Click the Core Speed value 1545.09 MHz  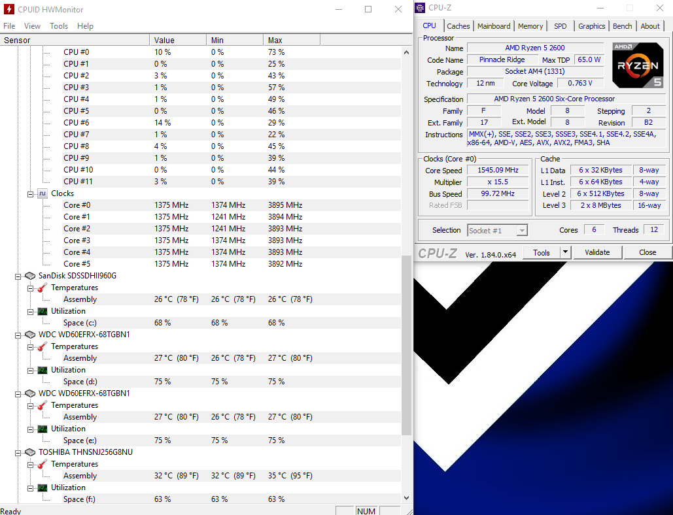tap(498, 170)
